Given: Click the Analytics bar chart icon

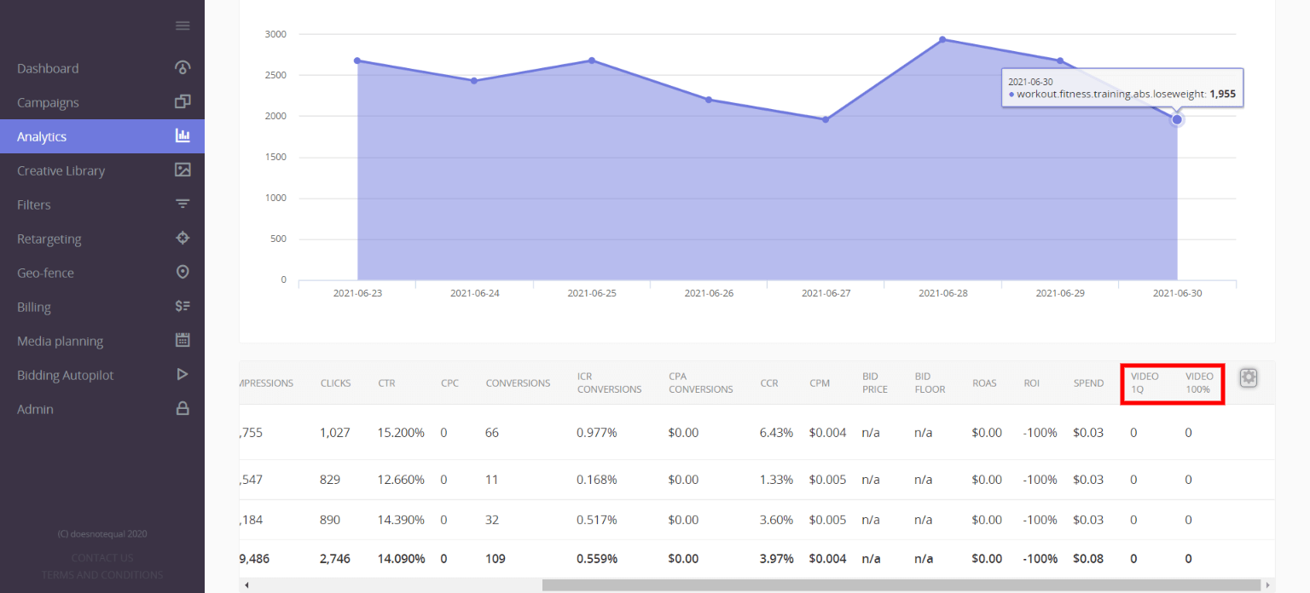Looking at the screenshot, I should click(183, 135).
